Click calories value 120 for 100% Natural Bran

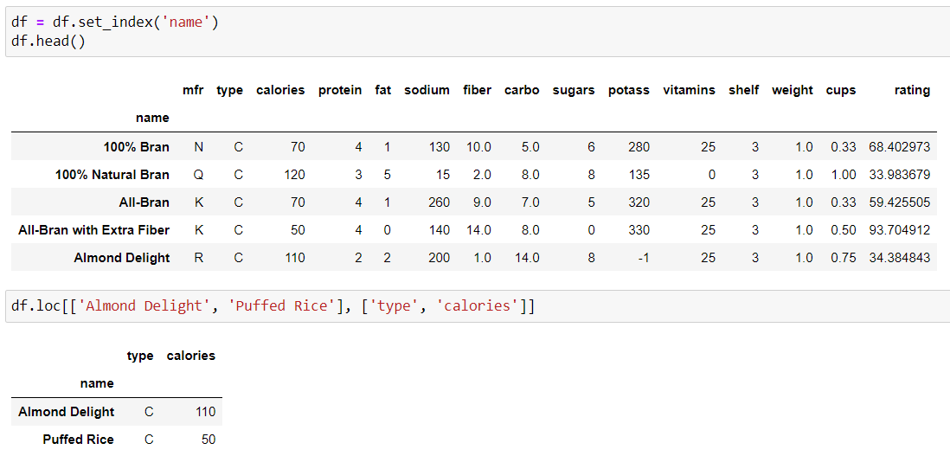coord(294,175)
